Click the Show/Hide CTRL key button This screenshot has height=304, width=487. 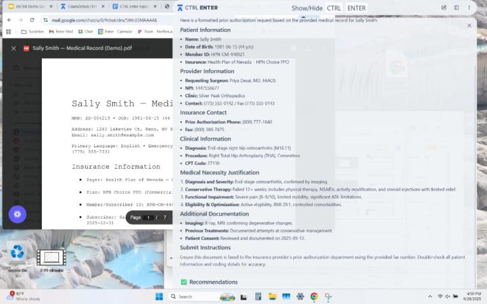tap(334, 8)
